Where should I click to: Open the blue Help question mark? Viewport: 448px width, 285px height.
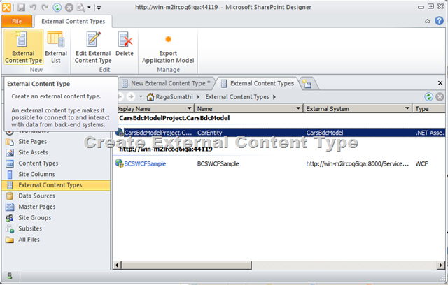pyautogui.click(x=439, y=20)
